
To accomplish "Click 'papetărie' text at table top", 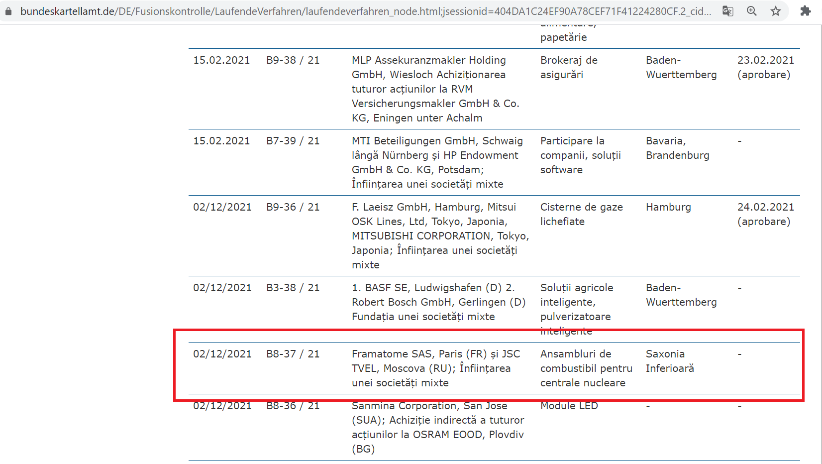I will click(x=564, y=37).
